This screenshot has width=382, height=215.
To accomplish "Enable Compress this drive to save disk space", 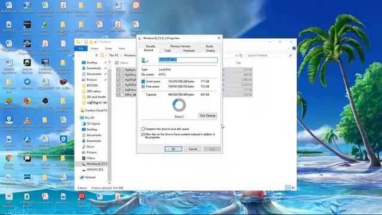I will pos(143,129).
